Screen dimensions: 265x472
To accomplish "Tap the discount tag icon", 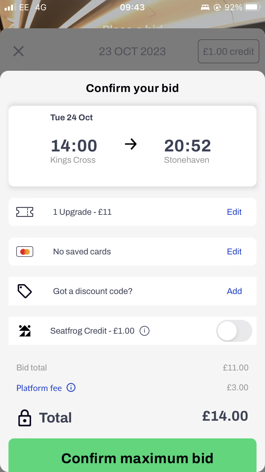I will (25, 291).
